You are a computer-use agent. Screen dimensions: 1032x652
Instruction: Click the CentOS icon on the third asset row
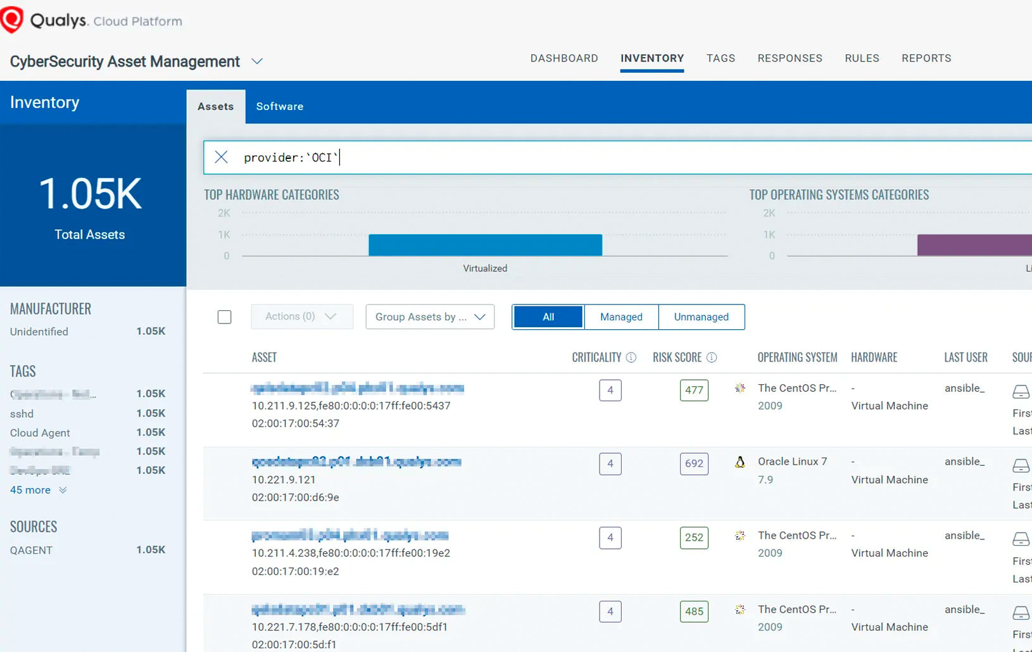739,536
